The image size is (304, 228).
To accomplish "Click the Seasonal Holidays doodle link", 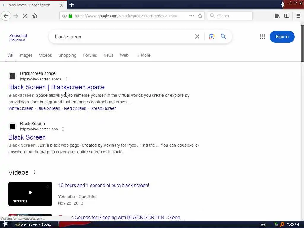I will pyautogui.click(x=18, y=37).
